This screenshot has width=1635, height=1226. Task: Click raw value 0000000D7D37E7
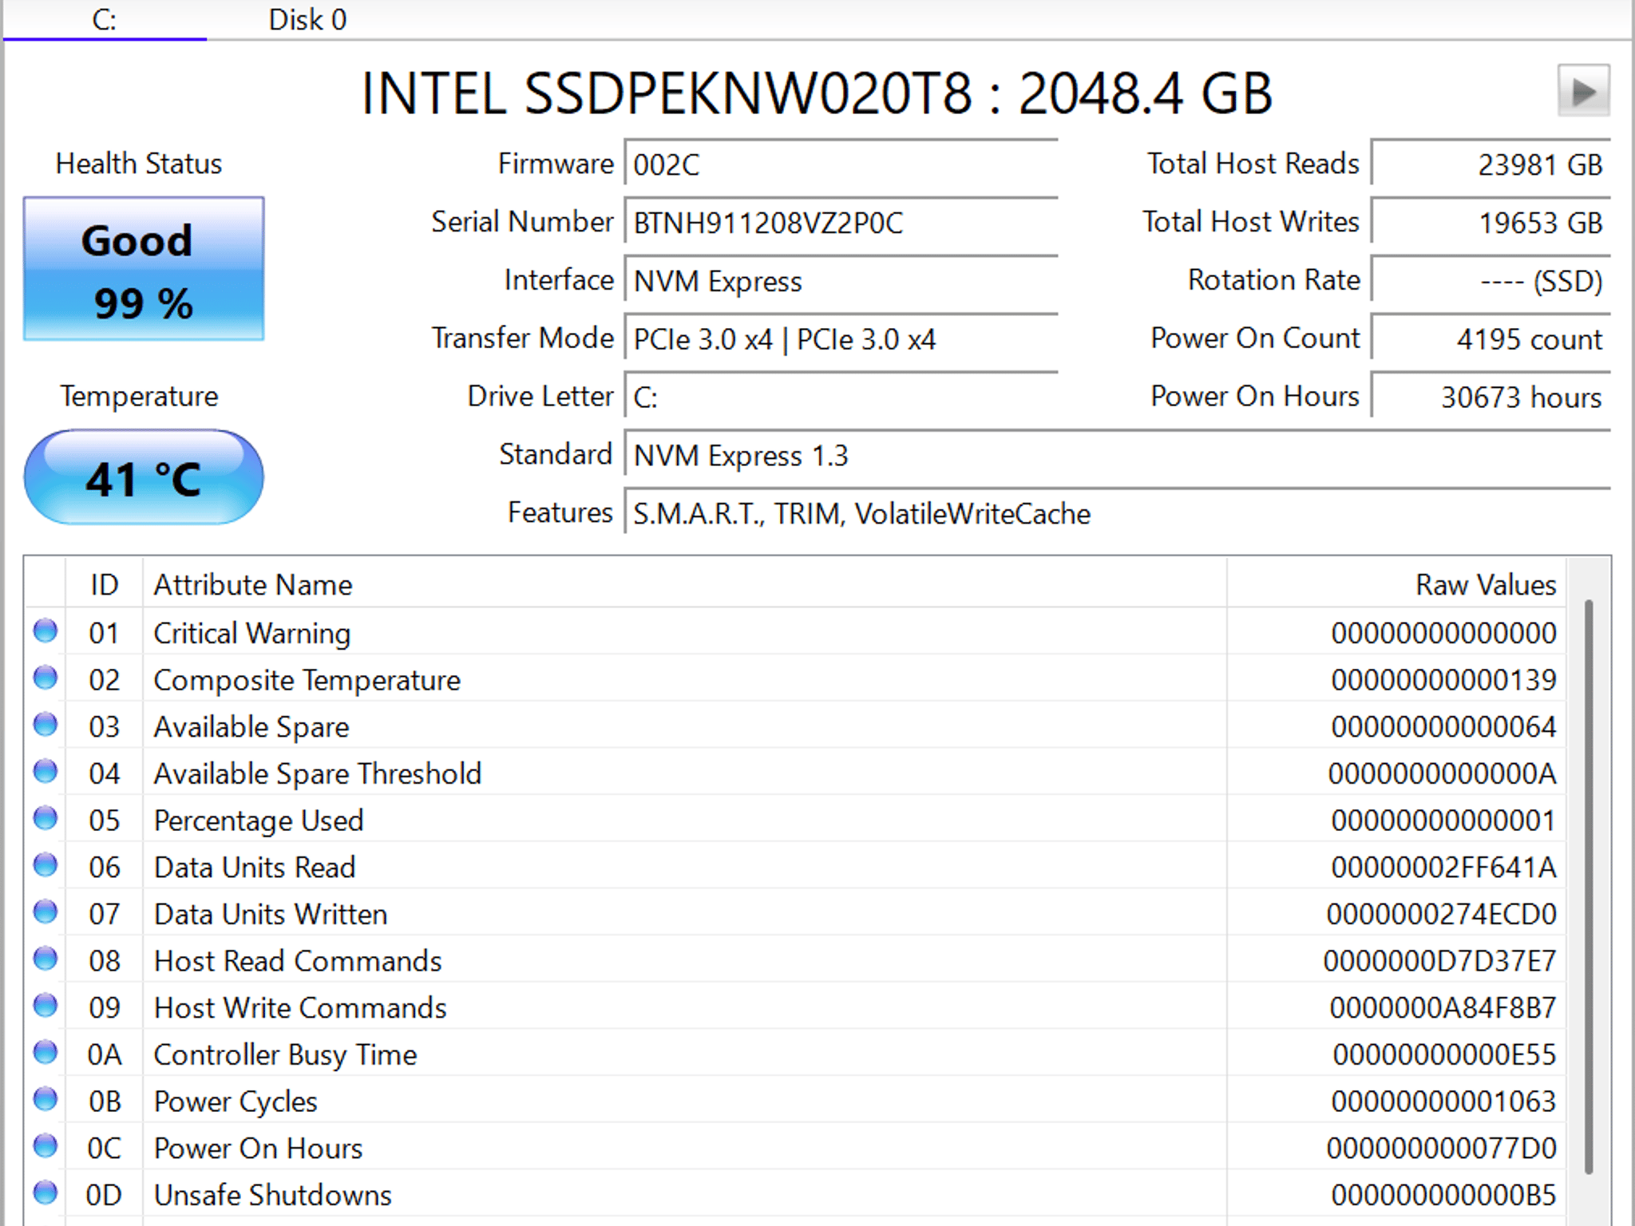tap(1439, 961)
